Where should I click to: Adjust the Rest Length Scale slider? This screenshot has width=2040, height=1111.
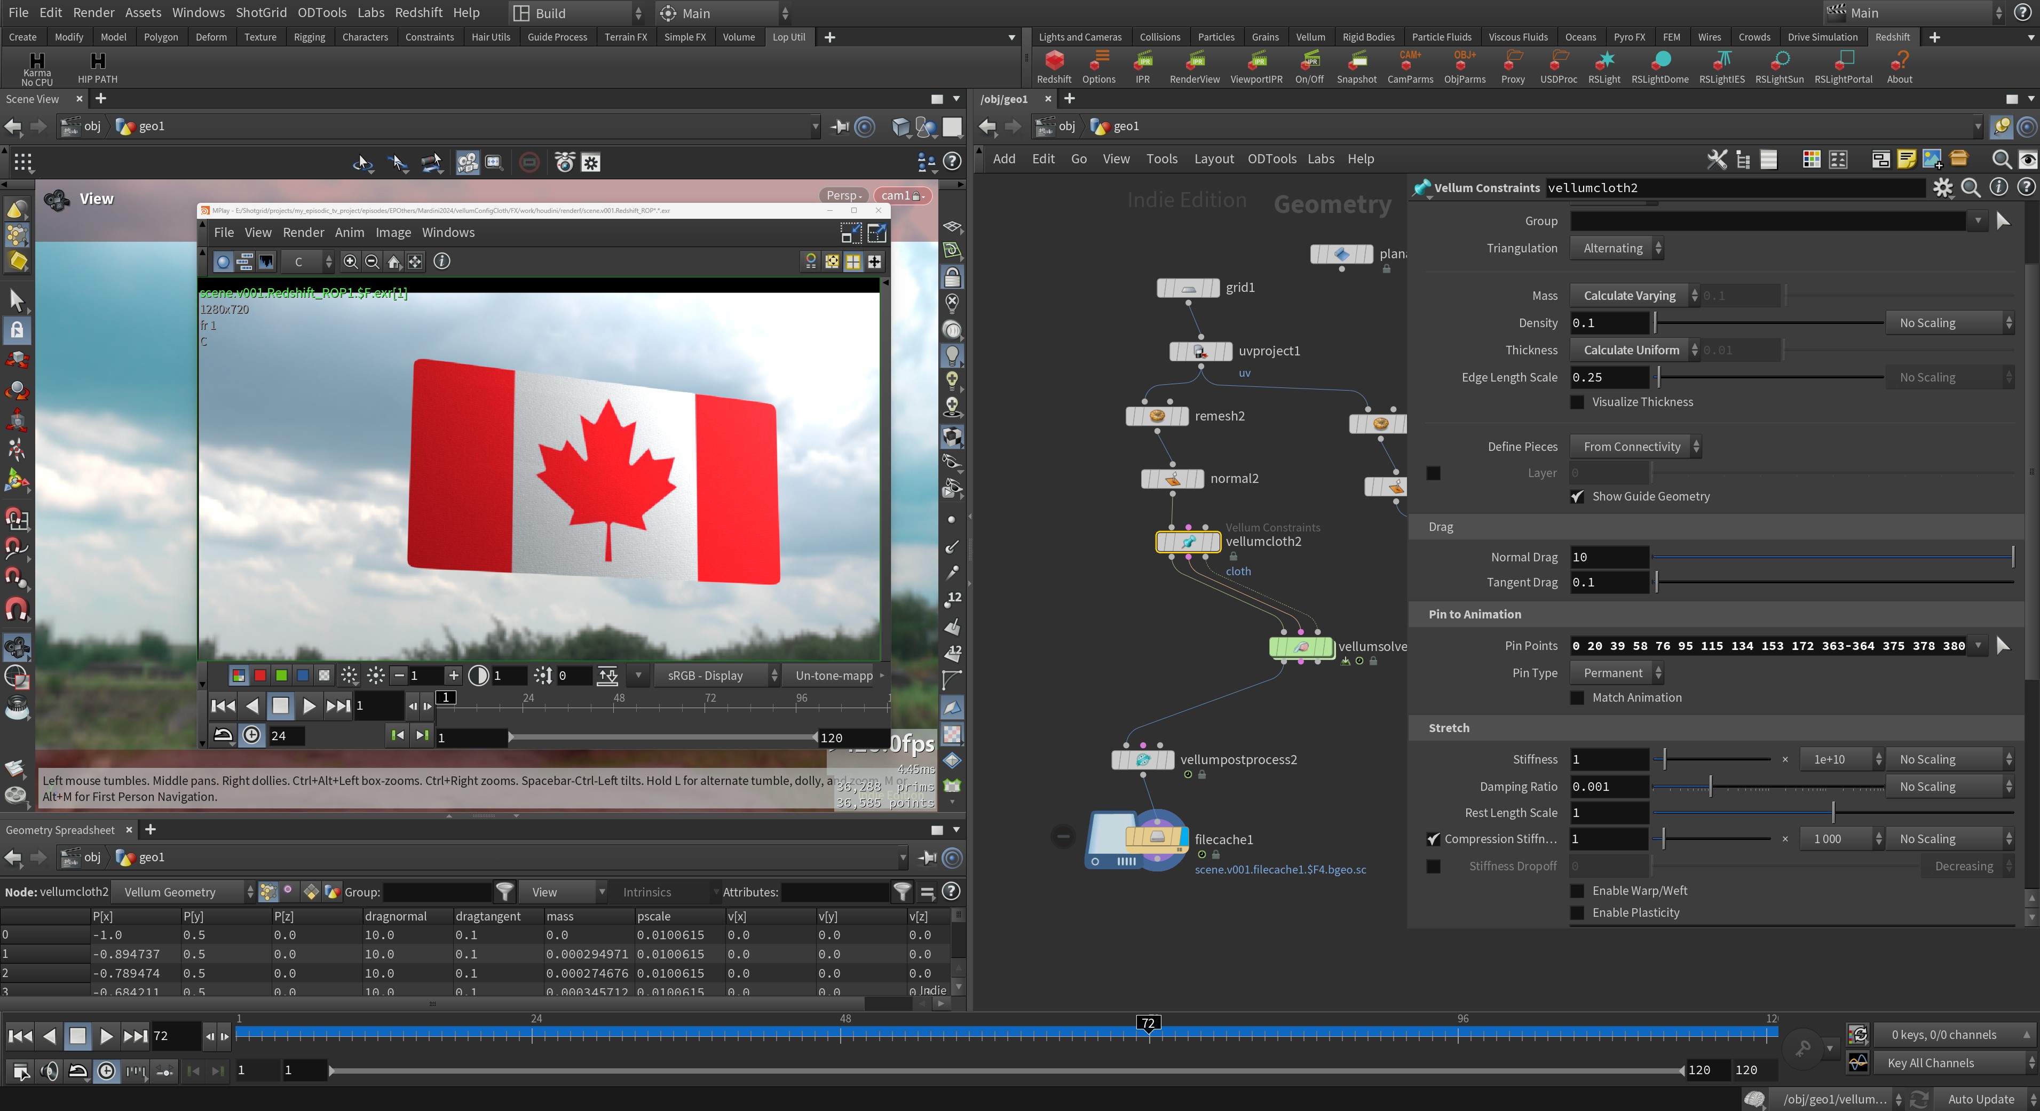pos(1832,813)
